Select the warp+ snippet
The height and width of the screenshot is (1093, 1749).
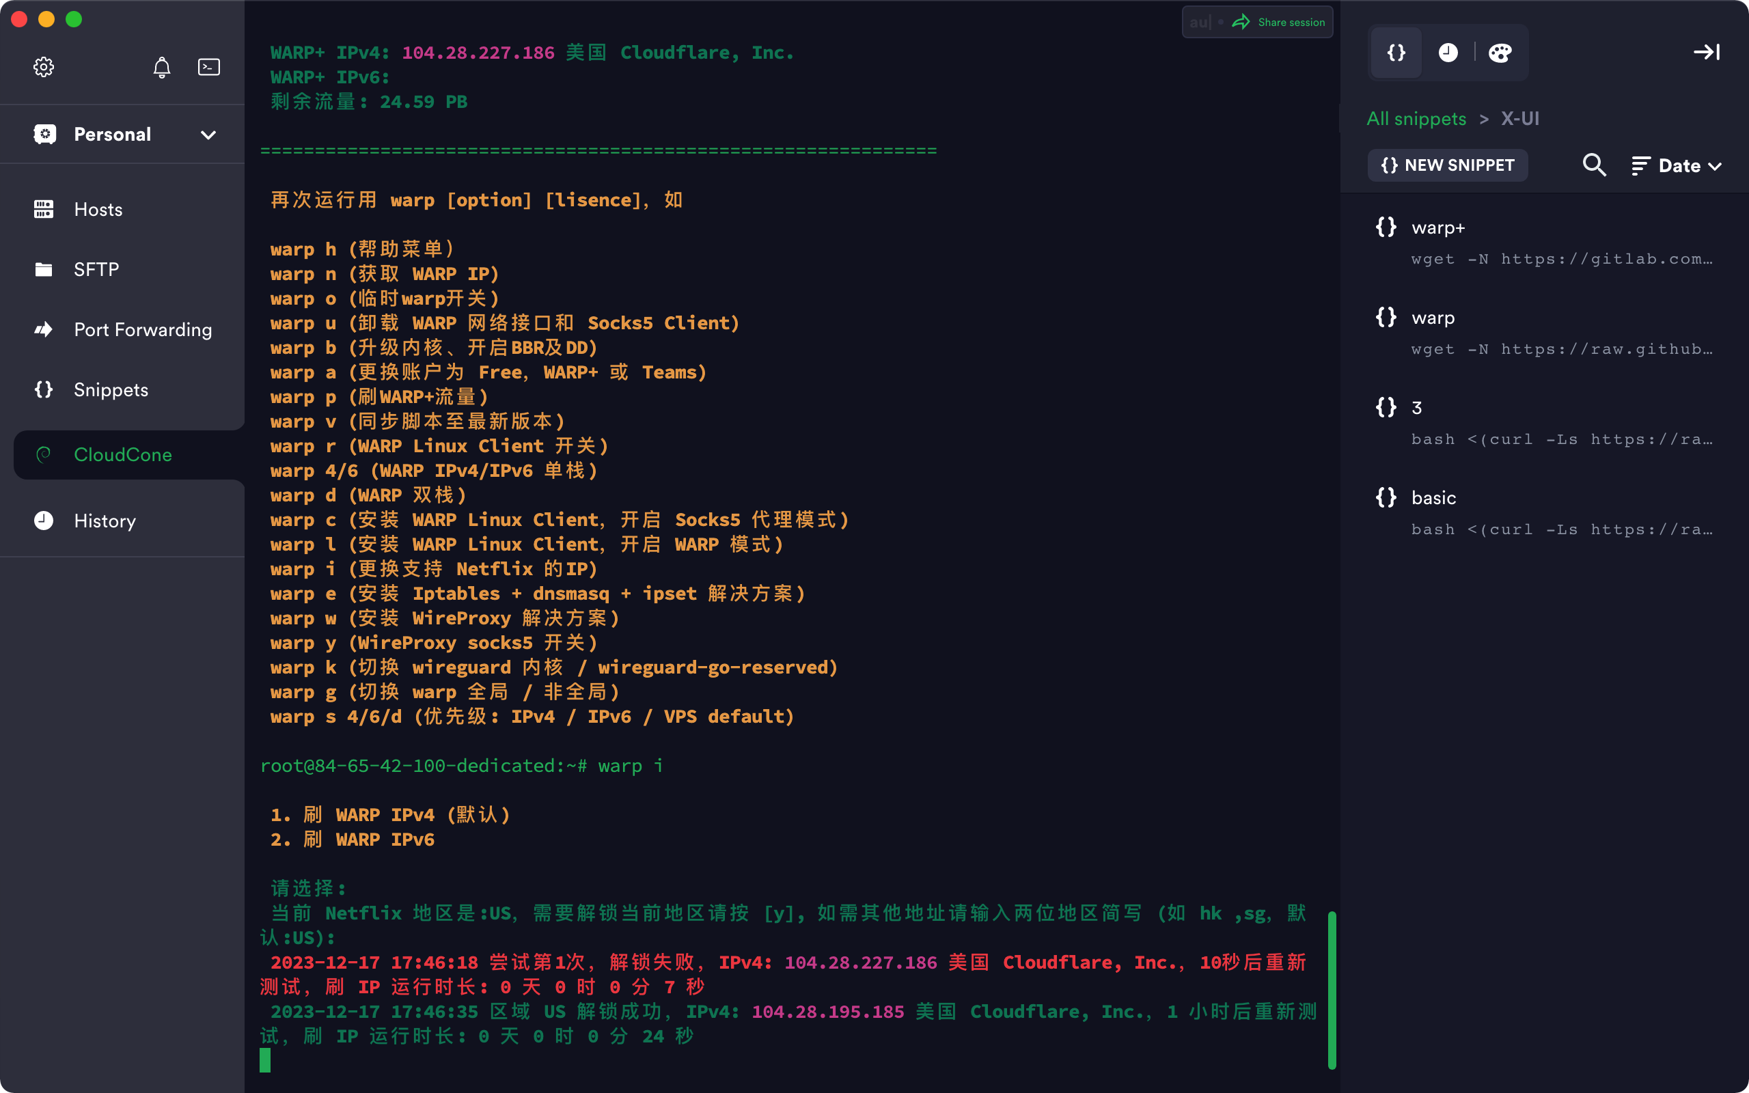pos(1545,242)
